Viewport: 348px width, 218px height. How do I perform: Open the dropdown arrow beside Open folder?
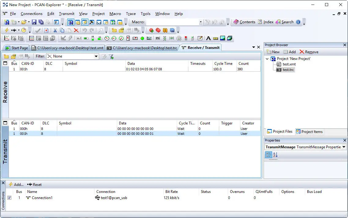(x=29, y=22)
